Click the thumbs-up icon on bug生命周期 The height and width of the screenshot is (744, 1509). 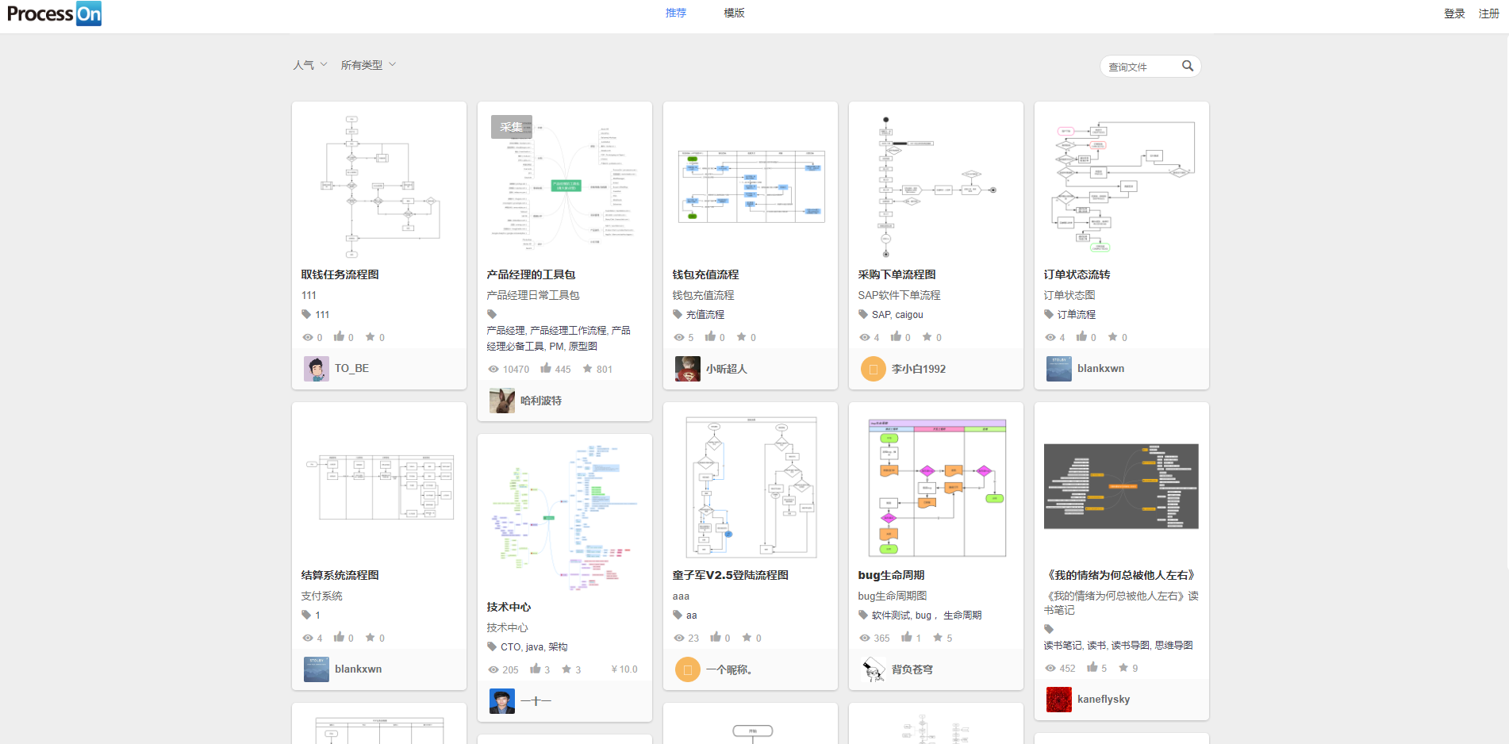click(907, 637)
